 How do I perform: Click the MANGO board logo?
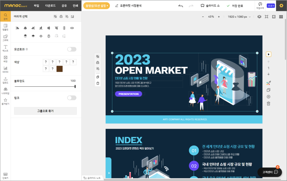15,6
